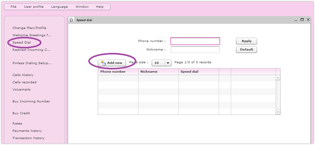The image size is (315, 145).
Task: Click the Apply button
Action: (x=247, y=41)
